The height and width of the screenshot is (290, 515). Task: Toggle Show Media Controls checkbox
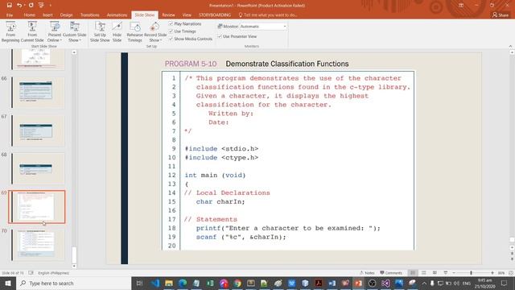tap(171, 39)
